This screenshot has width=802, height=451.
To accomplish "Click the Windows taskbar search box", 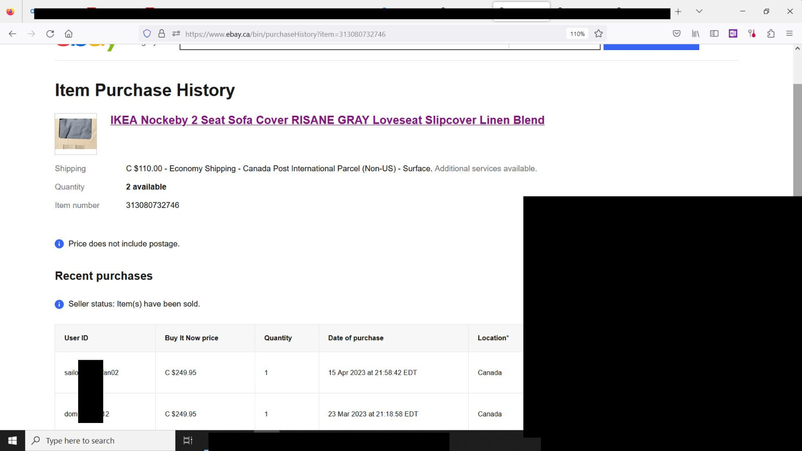I will point(100,440).
